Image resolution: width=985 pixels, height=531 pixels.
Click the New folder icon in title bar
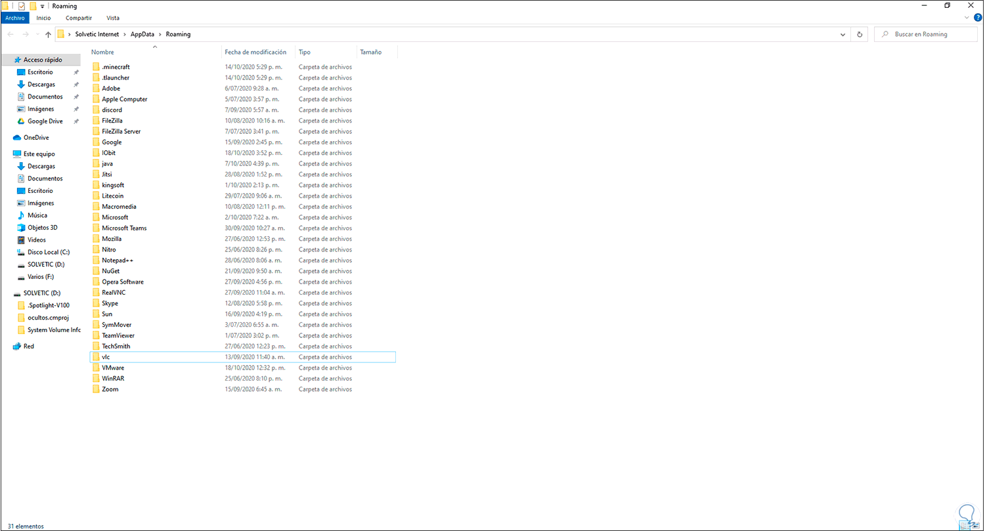click(x=33, y=6)
